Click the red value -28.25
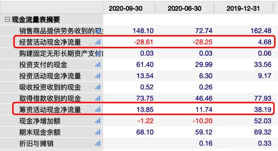The height and width of the screenshot is (151, 278). click(202, 42)
